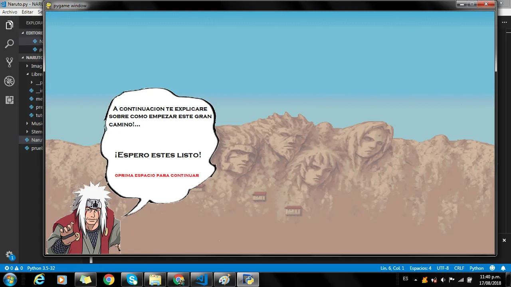Click the pygame window title bar text

pos(70,6)
